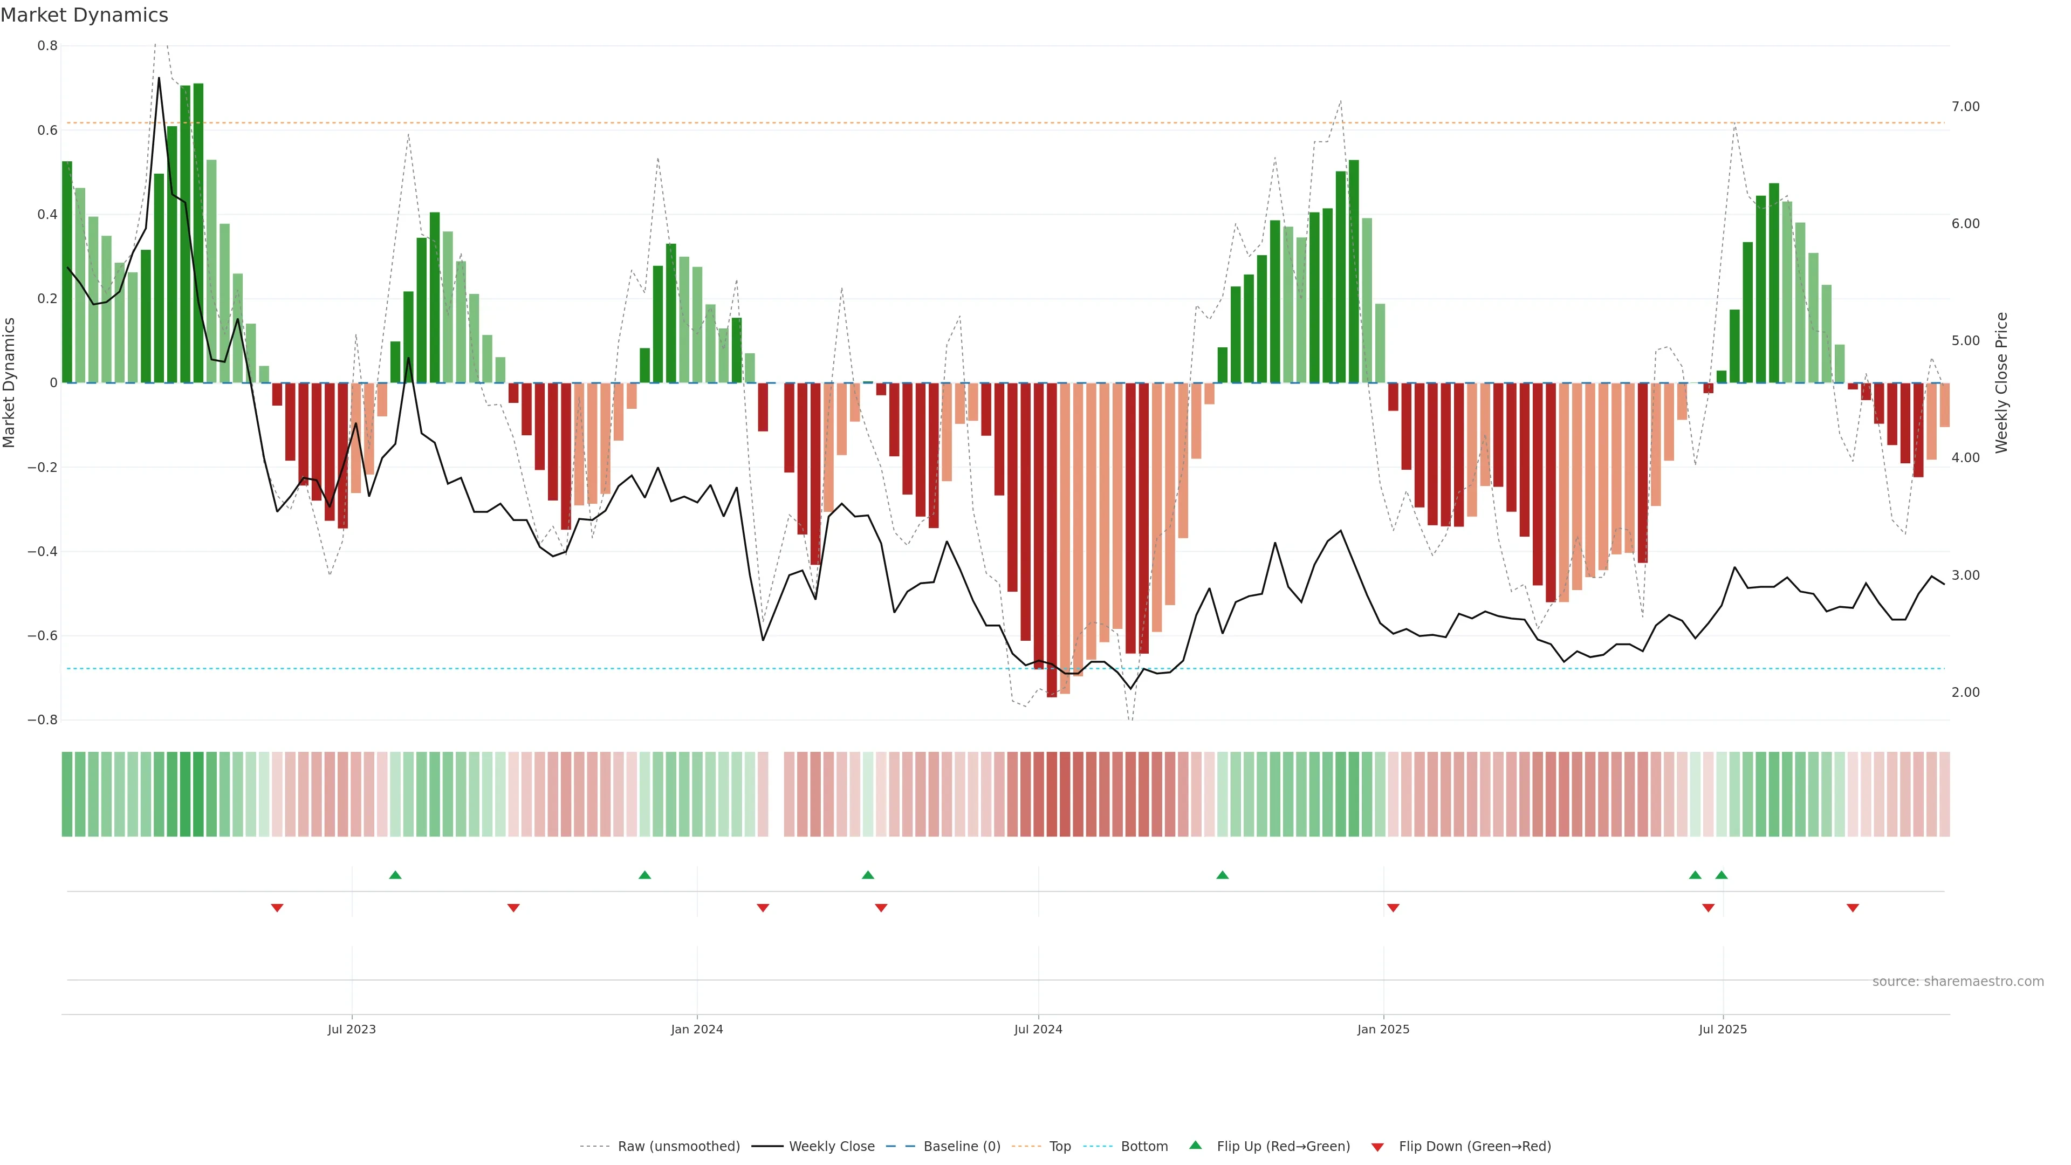The width and height of the screenshot is (2071, 1165).
Task: Click the first green flip-up marker after Jul 2023
Action: click(x=395, y=875)
